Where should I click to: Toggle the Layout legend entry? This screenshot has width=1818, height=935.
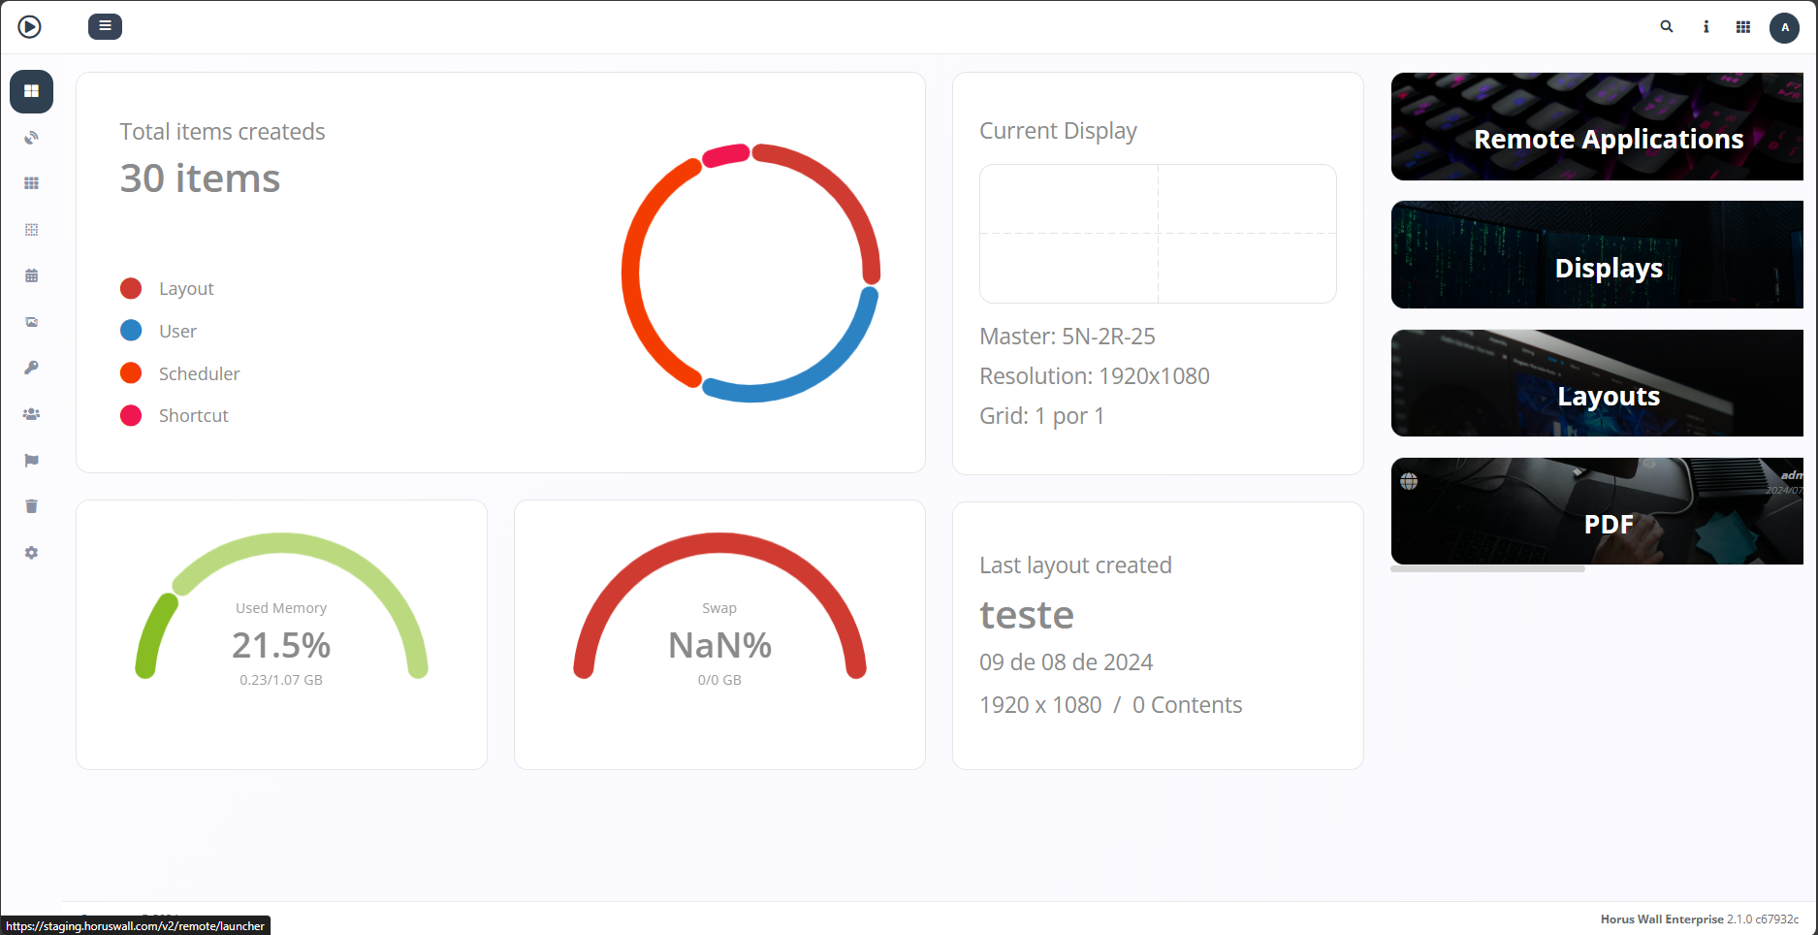pyautogui.click(x=185, y=289)
